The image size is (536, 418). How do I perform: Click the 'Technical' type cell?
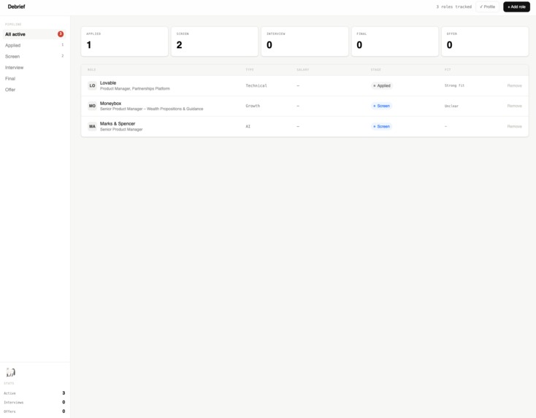click(x=256, y=86)
